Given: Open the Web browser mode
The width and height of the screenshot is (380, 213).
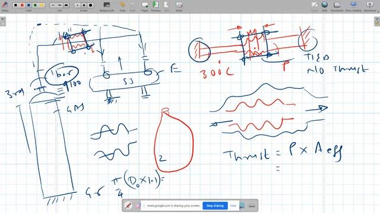Looking at the screenshot, I should 325,6.
